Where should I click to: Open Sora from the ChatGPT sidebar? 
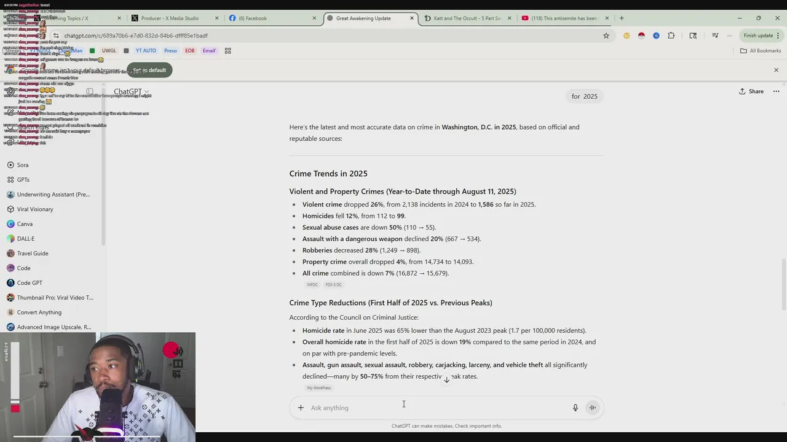tap(23, 165)
